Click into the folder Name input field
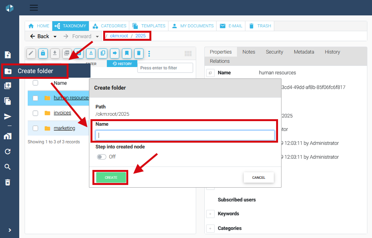 coord(185,135)
